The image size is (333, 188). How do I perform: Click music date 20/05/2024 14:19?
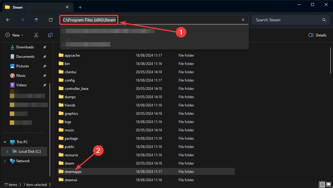click(149, 130)
